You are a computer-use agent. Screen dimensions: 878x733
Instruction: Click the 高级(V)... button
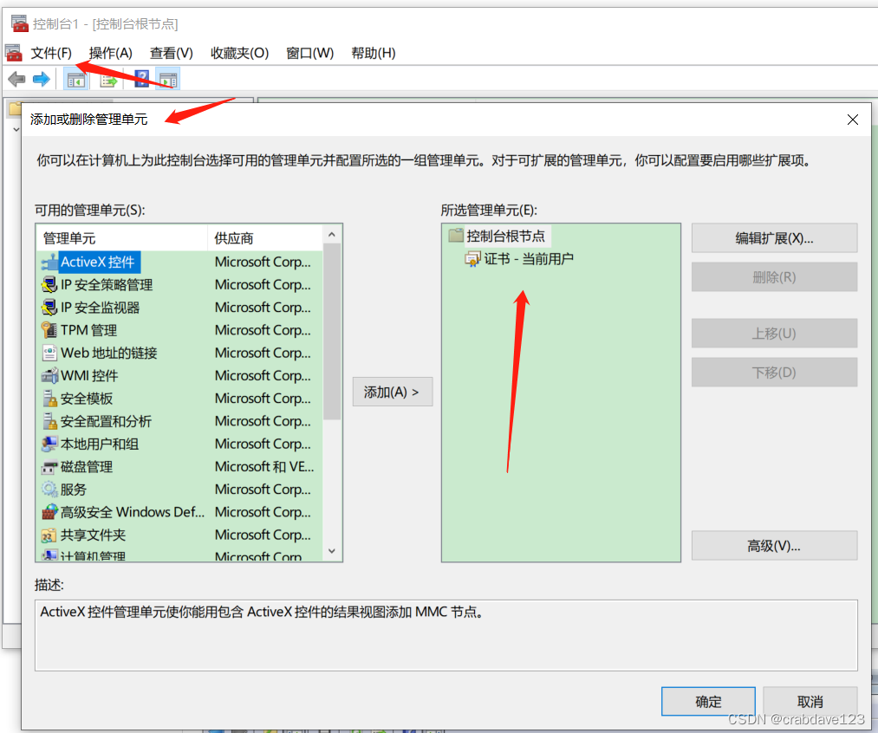[774, 546]
